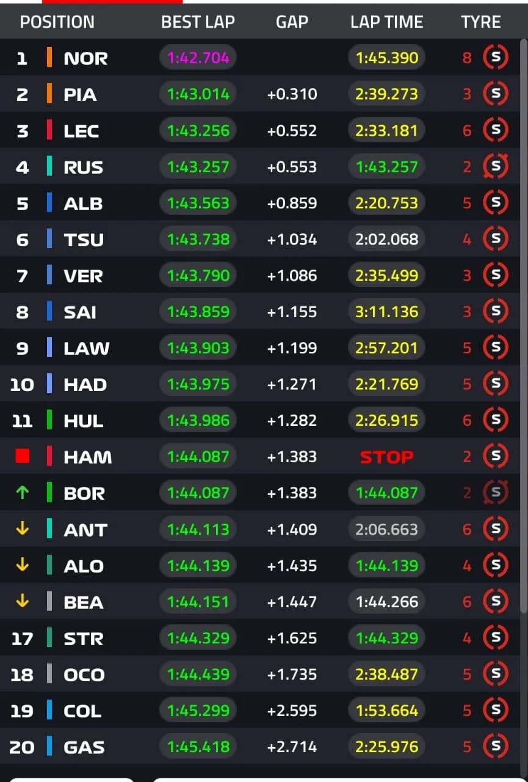Click Russell's green 1:43.257 lap time
Image resolution: width=528 pixels, height=782 pixels.
pyautogui.click(x=387, y=167)
